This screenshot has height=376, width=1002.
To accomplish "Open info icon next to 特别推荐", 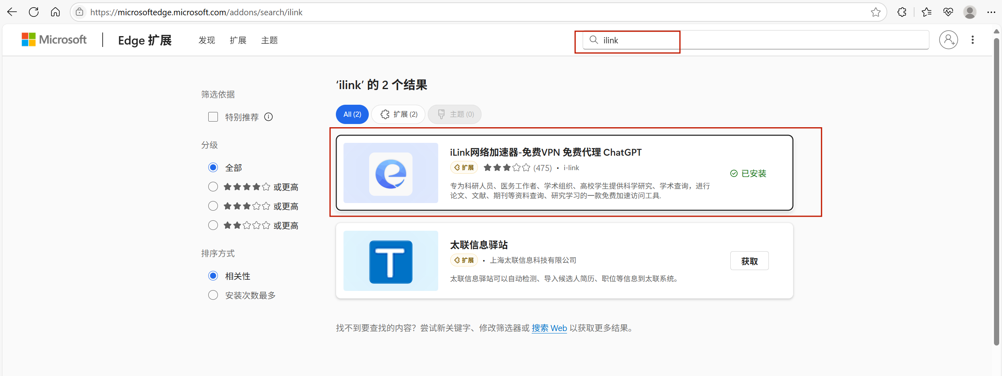I will pyautogui.click(x=268, y=117).
